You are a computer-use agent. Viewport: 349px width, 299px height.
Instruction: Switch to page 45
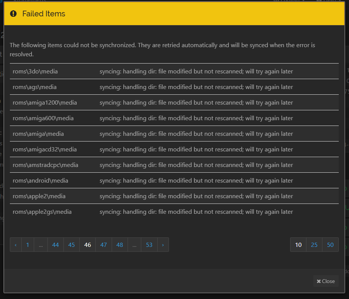pyautogui.click(x=71, y=245)
